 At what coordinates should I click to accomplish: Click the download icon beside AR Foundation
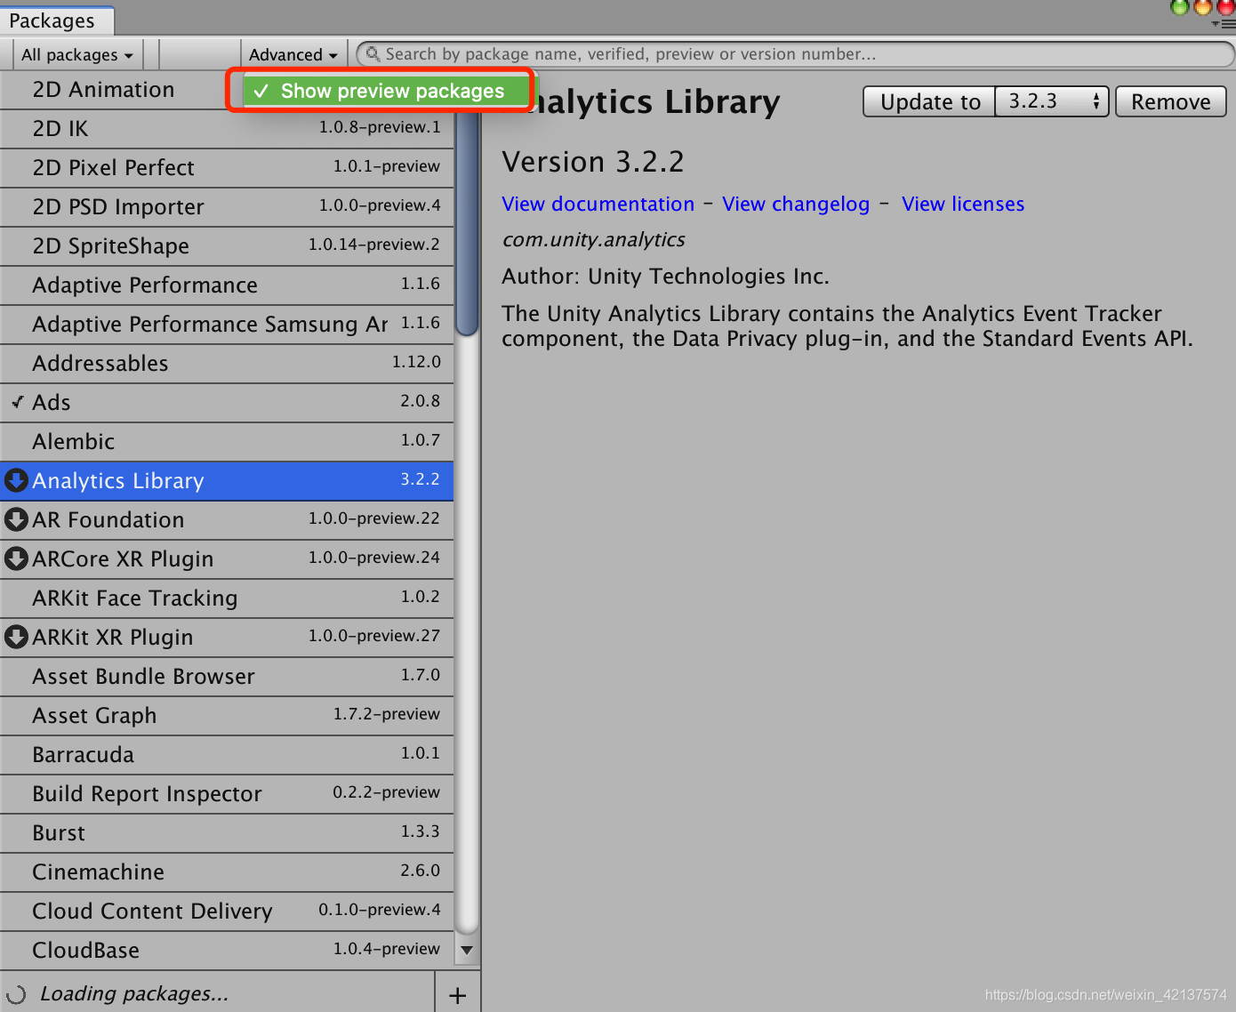click(16, 519)
